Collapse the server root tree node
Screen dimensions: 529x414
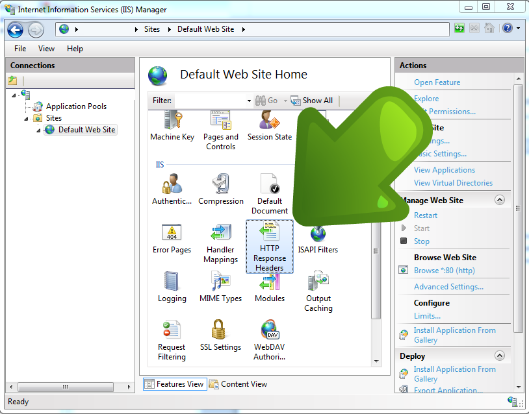(x=14, y=95)
